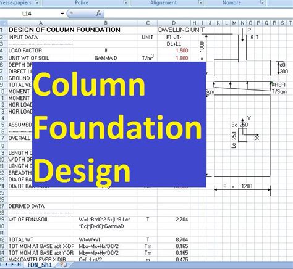The width and height of the screenshot is (293, 269).
Task: Select the 'UNIT' header cell
Action: [148, 37]
